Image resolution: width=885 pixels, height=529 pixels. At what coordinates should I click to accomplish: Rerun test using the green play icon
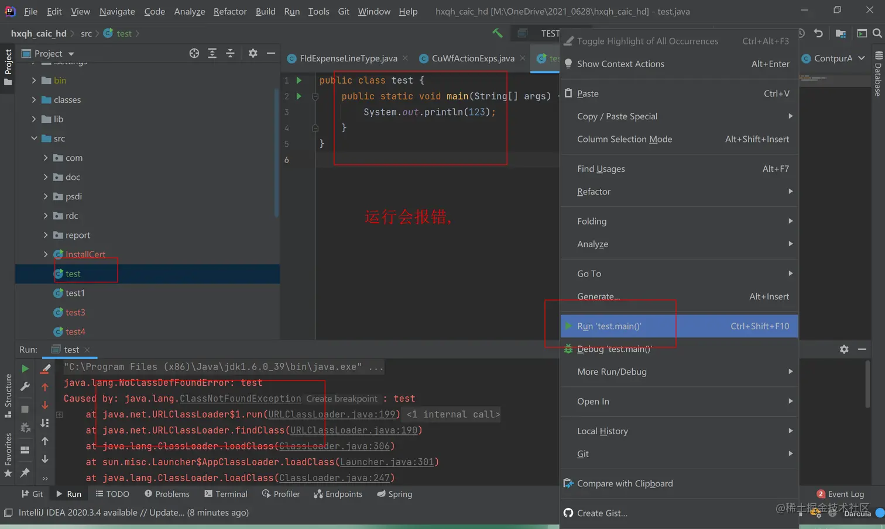[25, 369]
